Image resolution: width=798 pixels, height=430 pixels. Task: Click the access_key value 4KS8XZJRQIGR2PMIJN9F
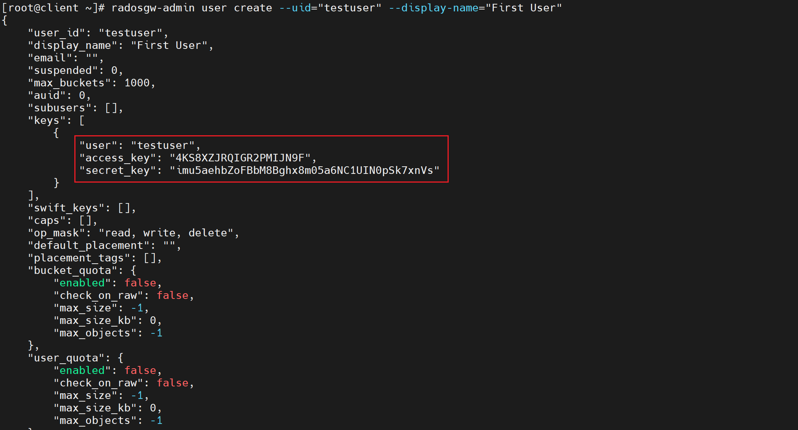pos(240,158)
